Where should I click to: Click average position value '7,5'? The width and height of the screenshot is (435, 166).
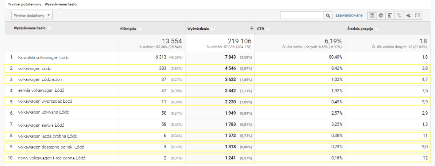coord(425,90)
